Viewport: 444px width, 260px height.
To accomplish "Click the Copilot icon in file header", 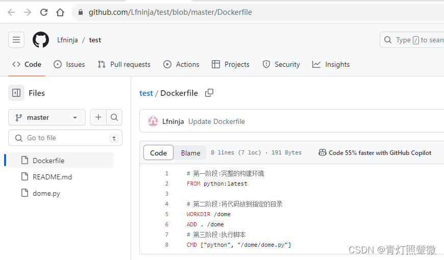I will point(322,153).
